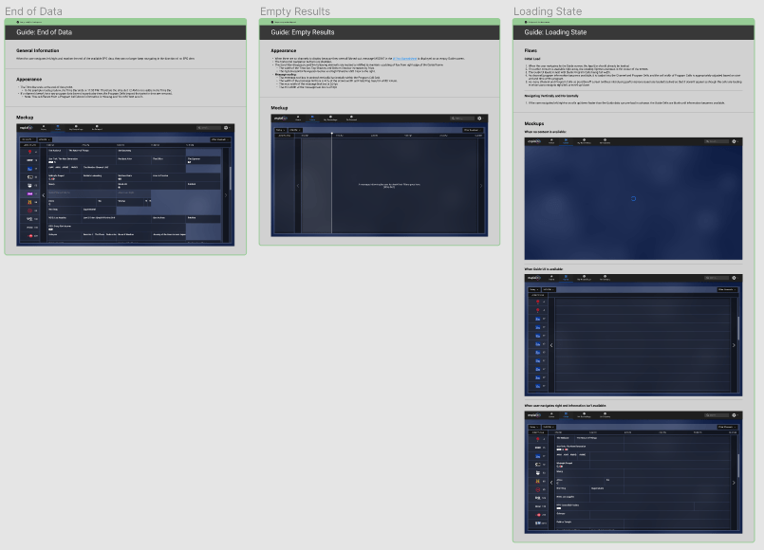Open Filter Channels dropdown in End of Data mockup

[x=217, y=139]
